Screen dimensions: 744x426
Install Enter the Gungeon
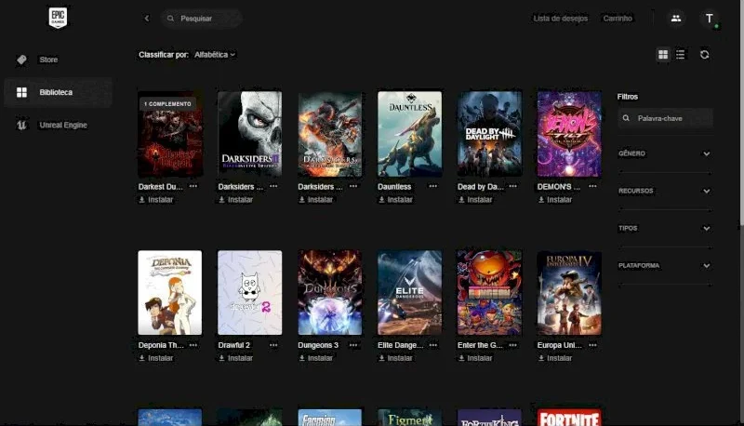[475, 358]
